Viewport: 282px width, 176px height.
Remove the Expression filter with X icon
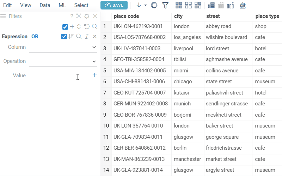coord(95,37)
